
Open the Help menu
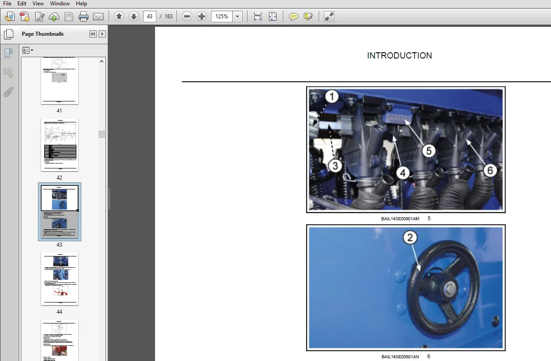pyautogui.click(x=81, y=4)
